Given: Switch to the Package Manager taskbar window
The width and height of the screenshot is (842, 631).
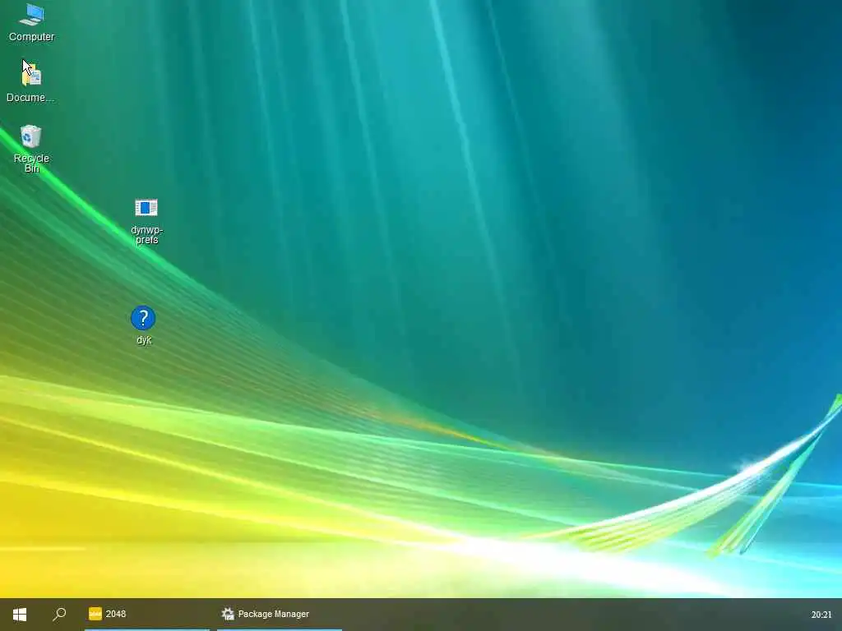Looking at the screenshot, I should click(280, 615).
